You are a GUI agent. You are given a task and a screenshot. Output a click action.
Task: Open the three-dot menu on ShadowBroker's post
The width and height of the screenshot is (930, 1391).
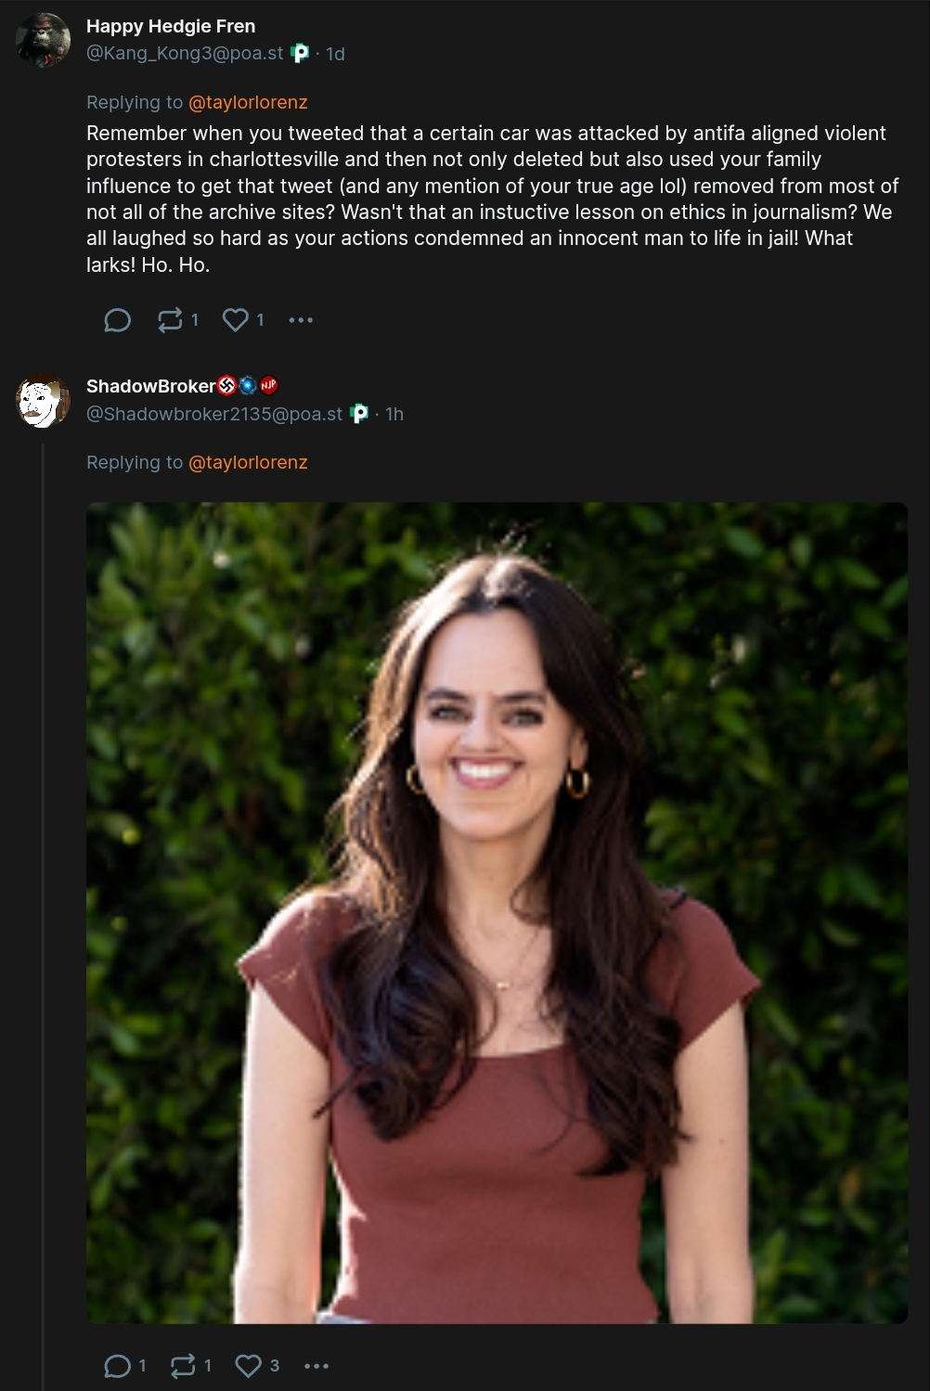(x=316, y=1366)
